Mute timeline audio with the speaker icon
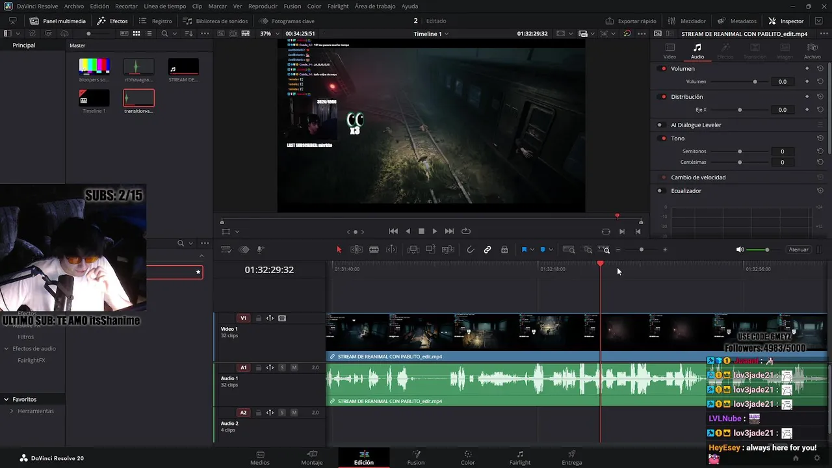832x468 pixels. point(740,250)
